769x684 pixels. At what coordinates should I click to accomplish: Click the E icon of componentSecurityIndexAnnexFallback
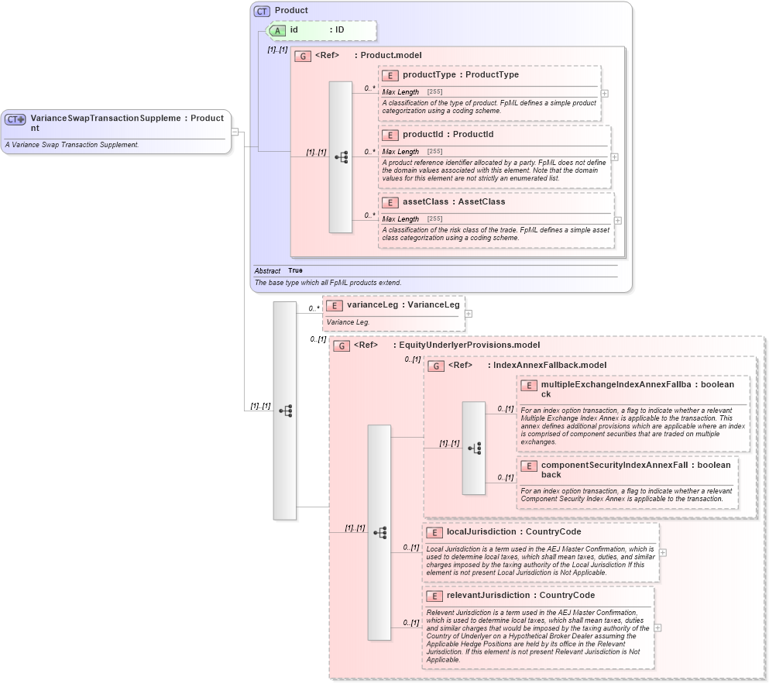529,466
